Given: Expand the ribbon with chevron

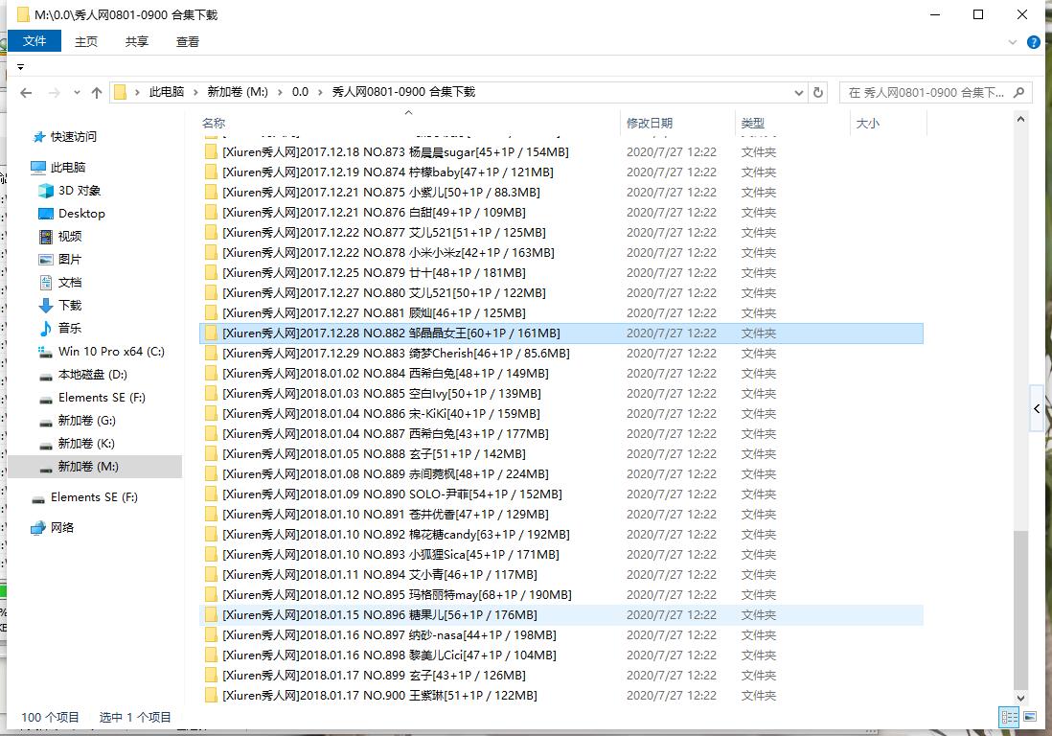Looking at the screenshot, I should point(1013,42).
